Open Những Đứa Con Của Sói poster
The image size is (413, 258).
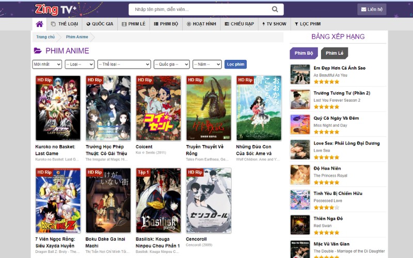(259, 108)
